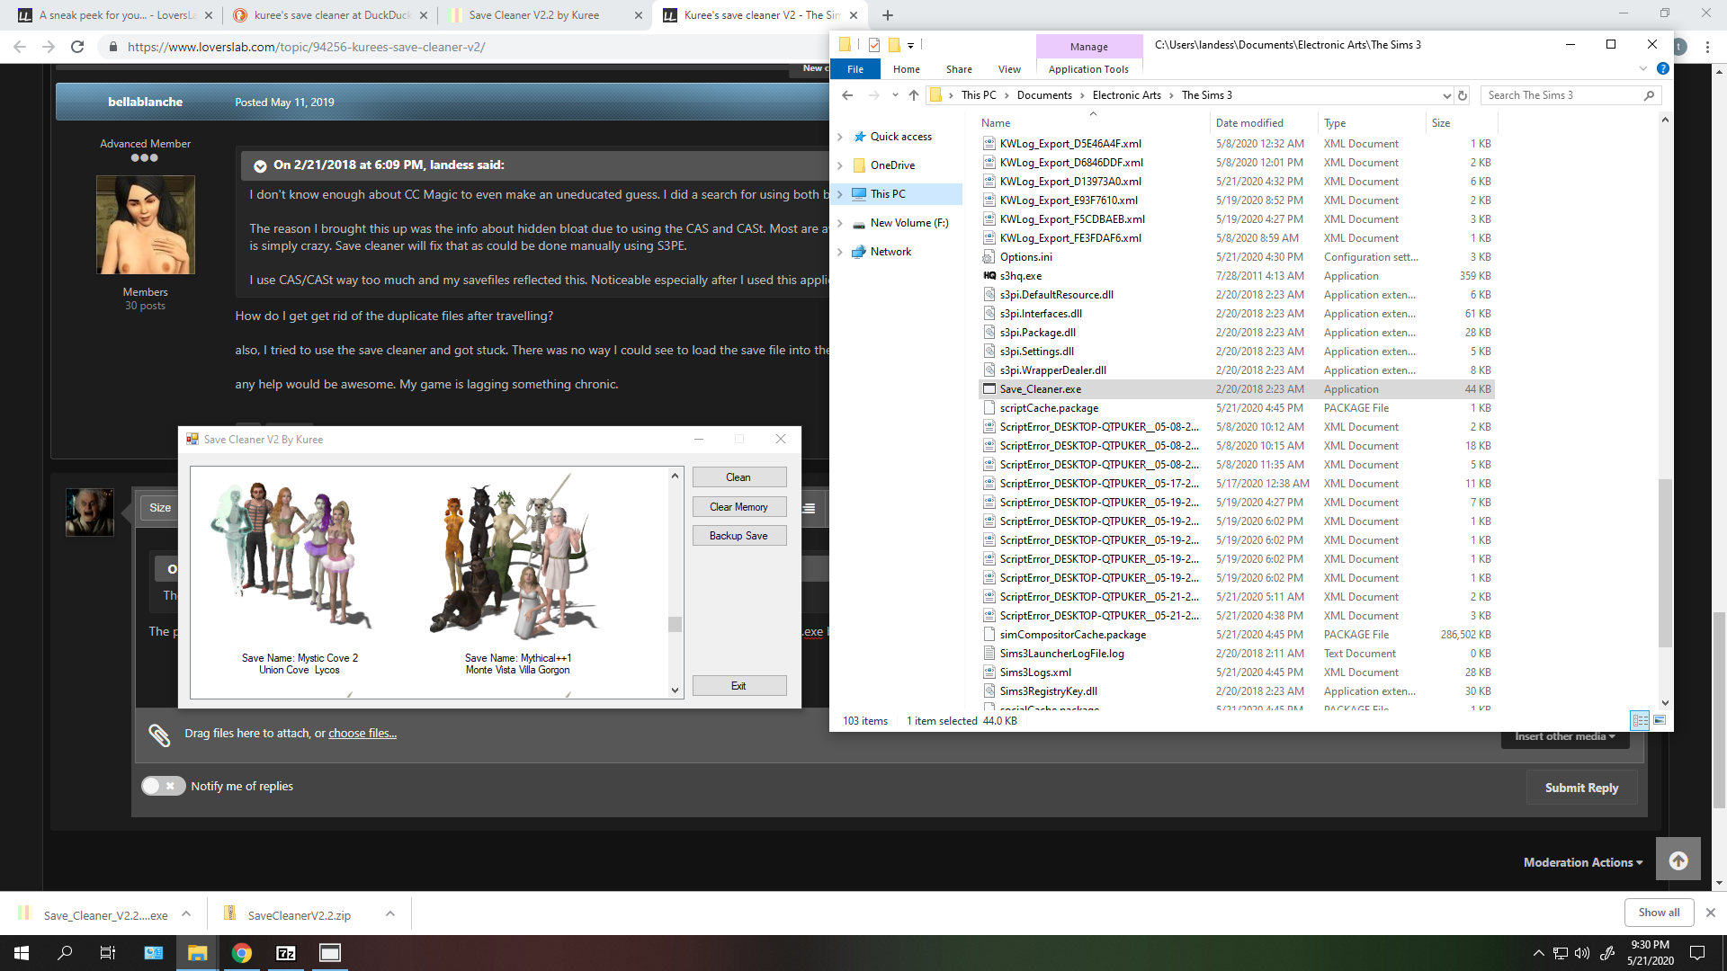Open the Home tab in Explorer ribbon
Image resolution: width=1727 pixels, height=971 pixels.
coord(907,69)
